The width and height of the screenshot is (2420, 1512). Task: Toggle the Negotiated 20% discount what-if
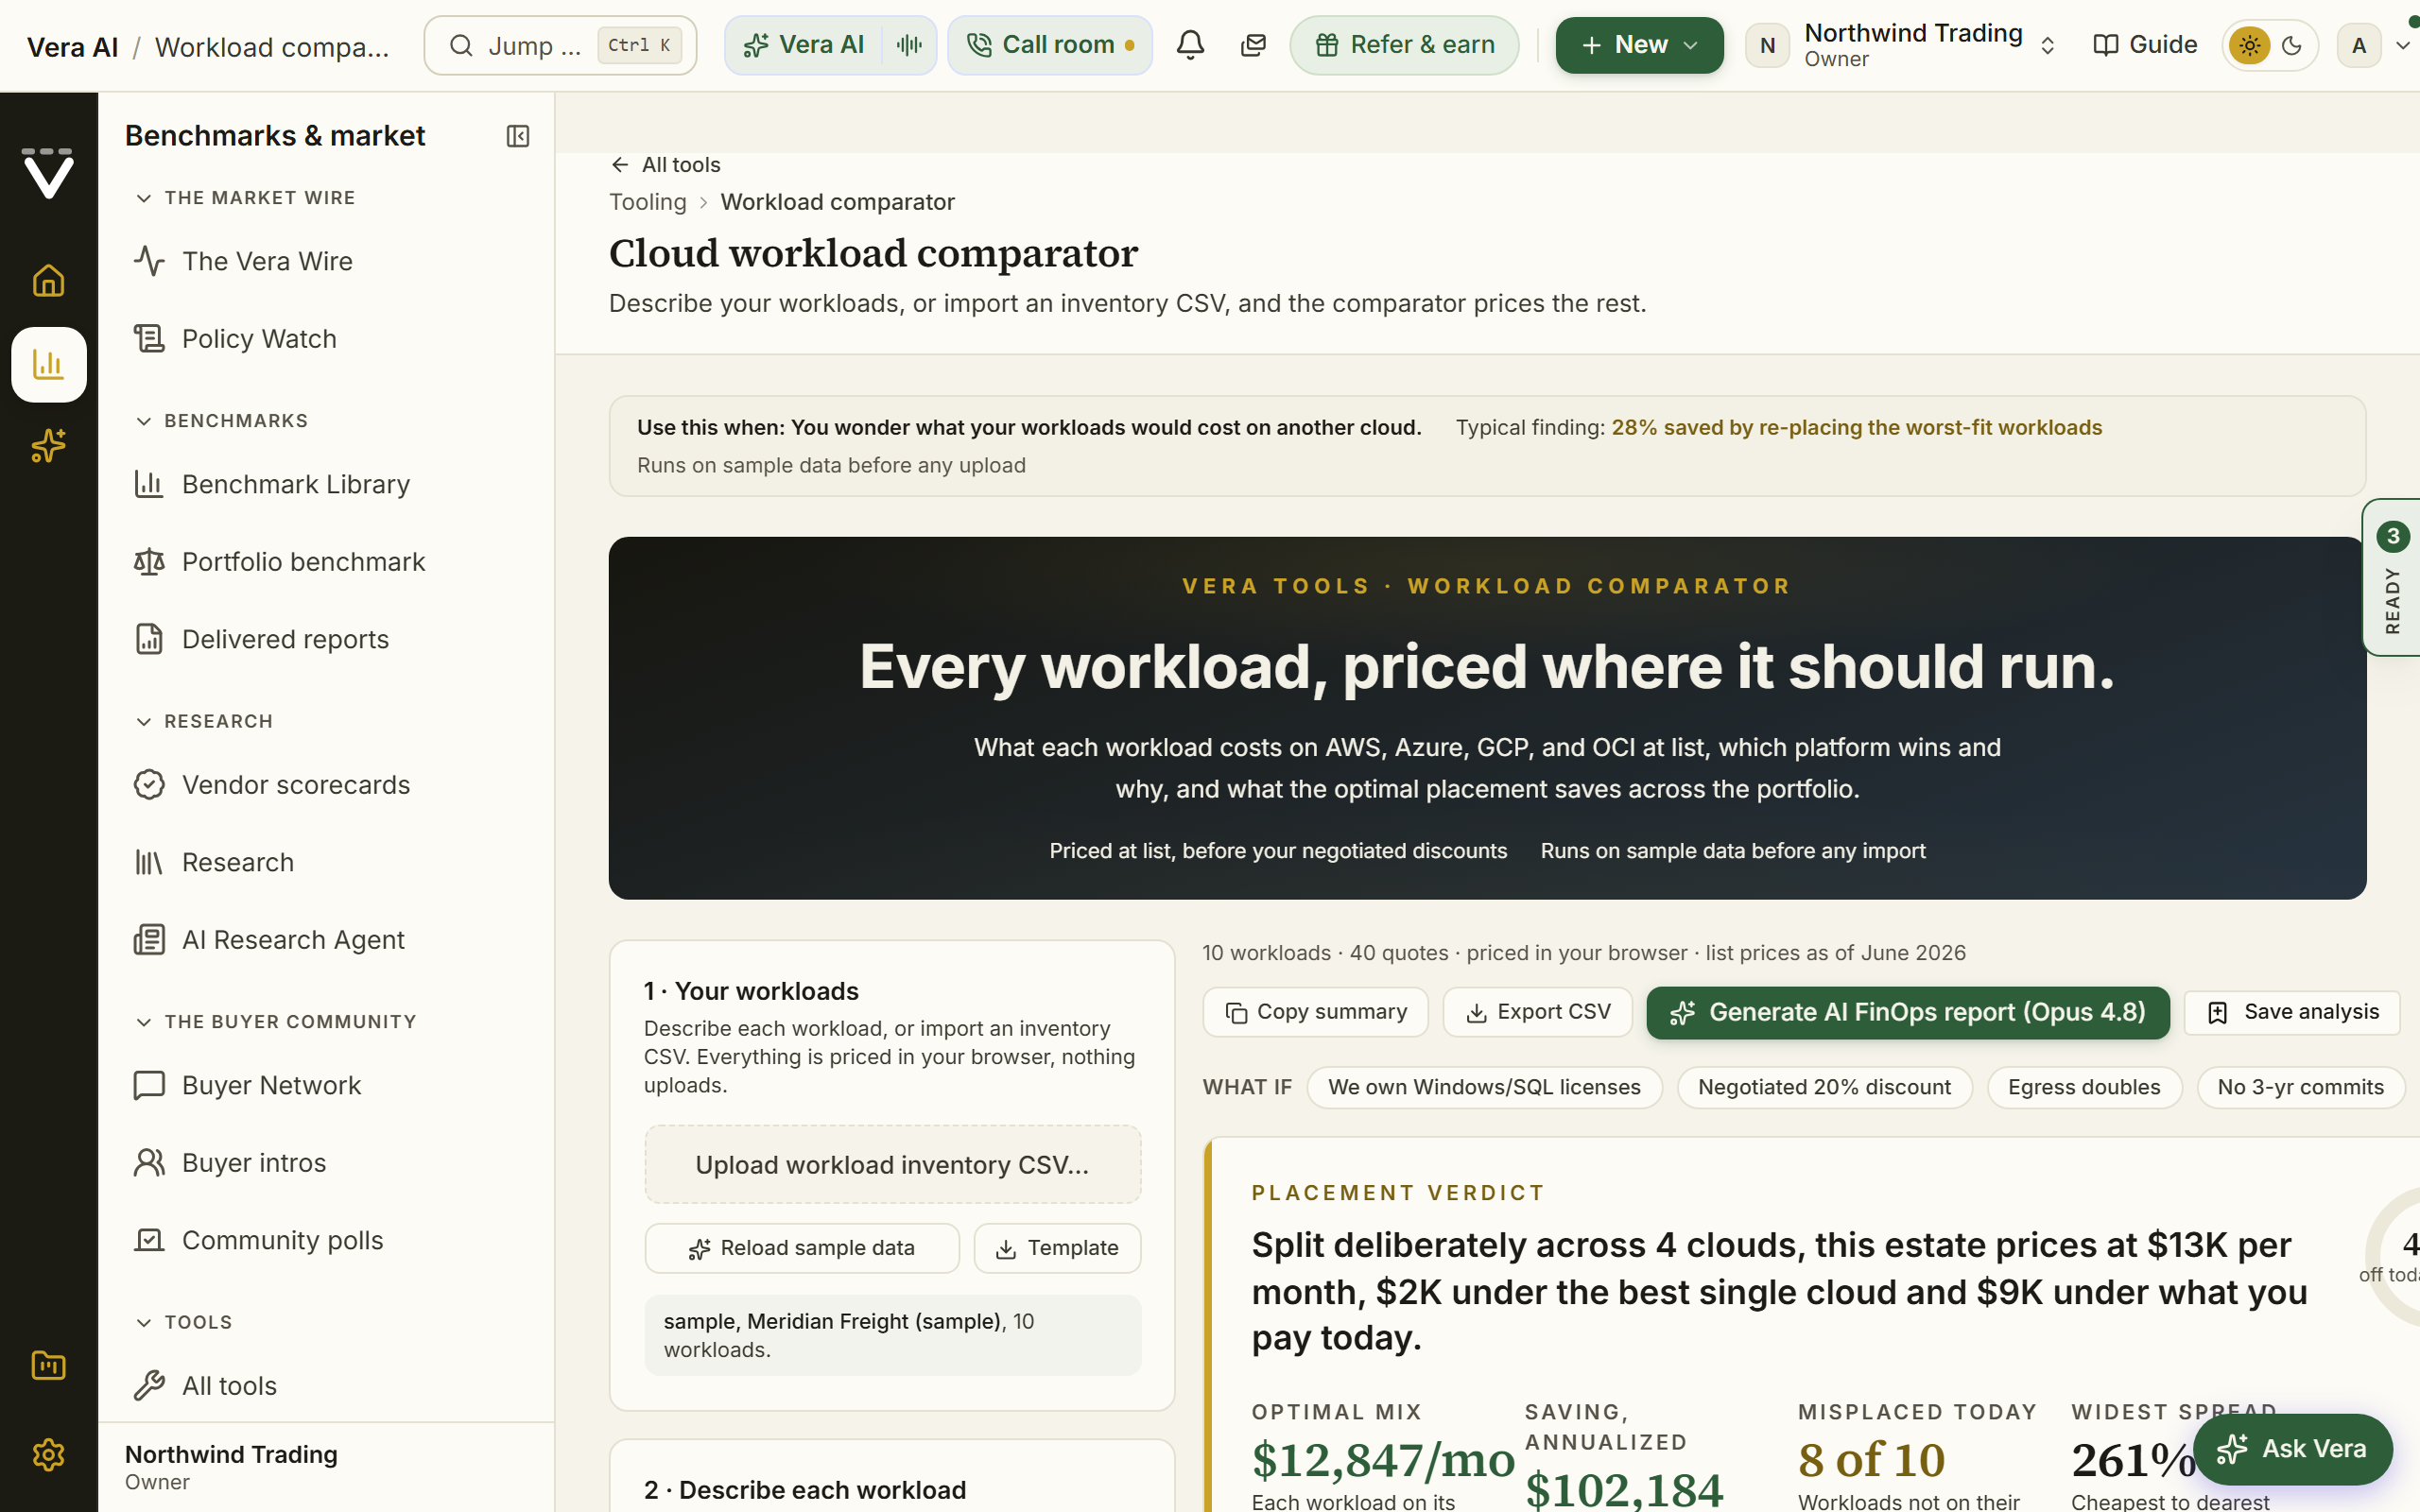pyautogui.click(x=1824, y=1087)
